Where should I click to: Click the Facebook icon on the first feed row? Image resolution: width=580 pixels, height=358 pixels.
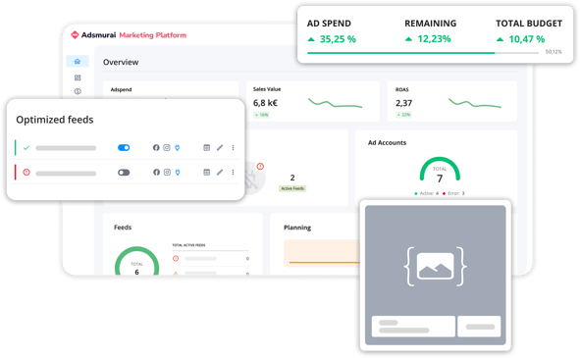click(x=156, y=147)
